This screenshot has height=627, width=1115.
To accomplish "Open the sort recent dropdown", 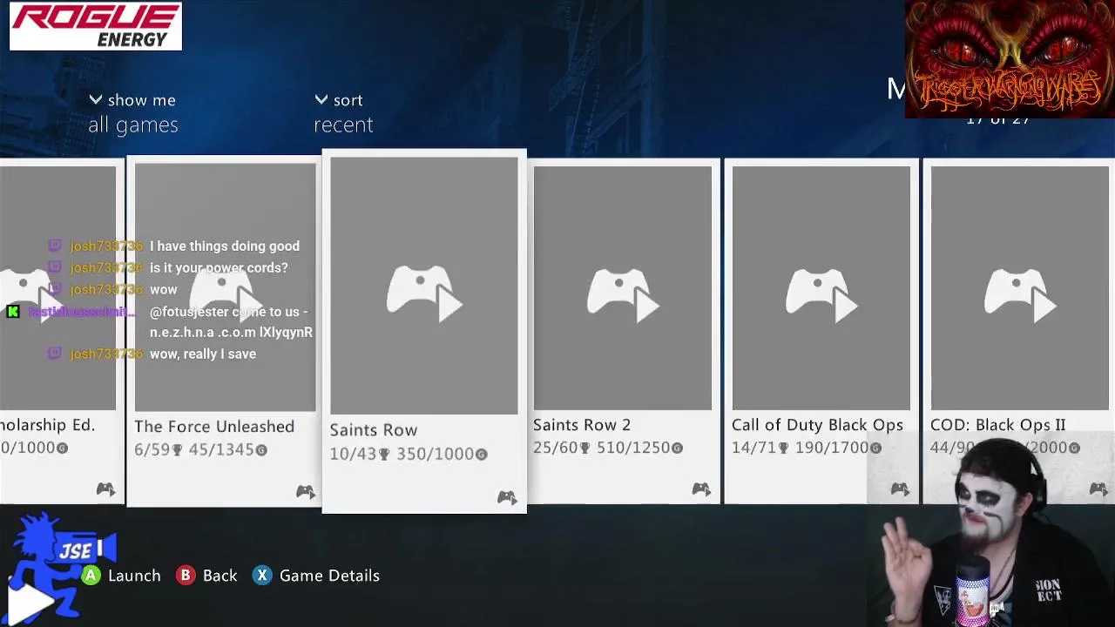I will [x=343, y=113].
